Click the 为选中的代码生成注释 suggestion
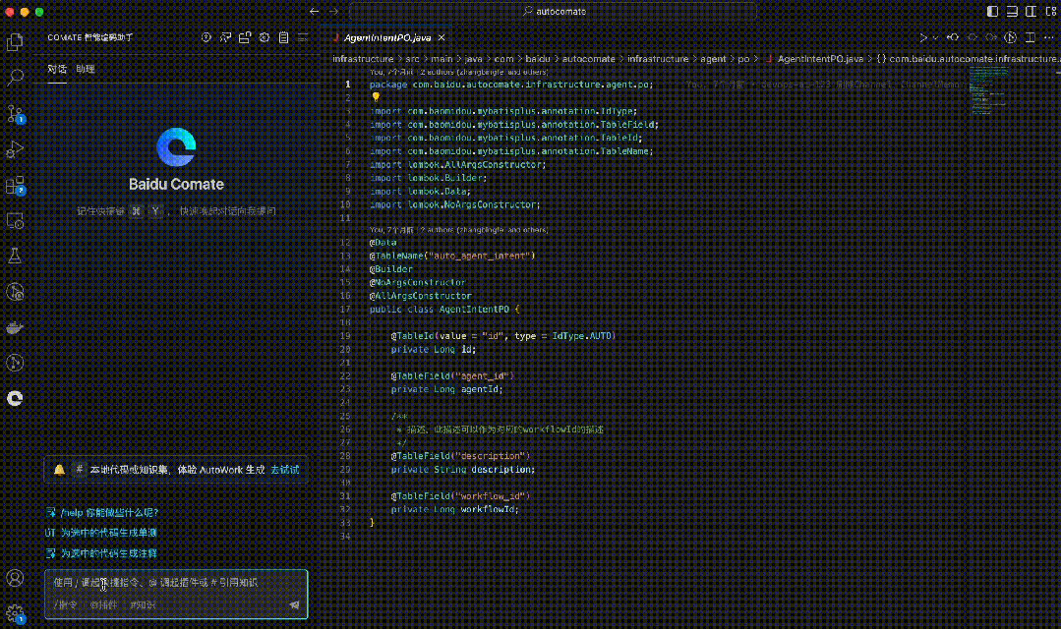The height and width of the screenshot is (629, 1061). click(x=101, y=553)
